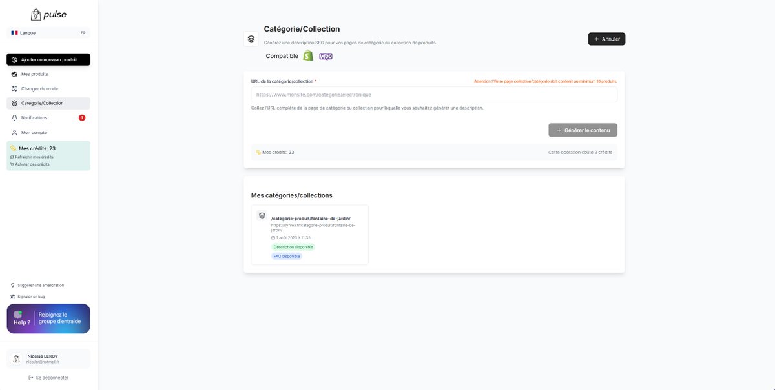Click the lightbulb icon for Suggérer une amélioration
Screen dimensions: 775x390
(12, 285)
